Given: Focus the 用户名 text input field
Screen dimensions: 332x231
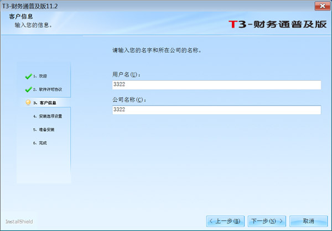Looking at the screenshot, I should (x=216, y=85).
